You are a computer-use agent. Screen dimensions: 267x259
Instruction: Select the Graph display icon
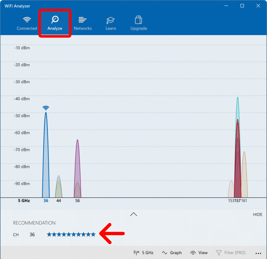[x=165, y=252]
